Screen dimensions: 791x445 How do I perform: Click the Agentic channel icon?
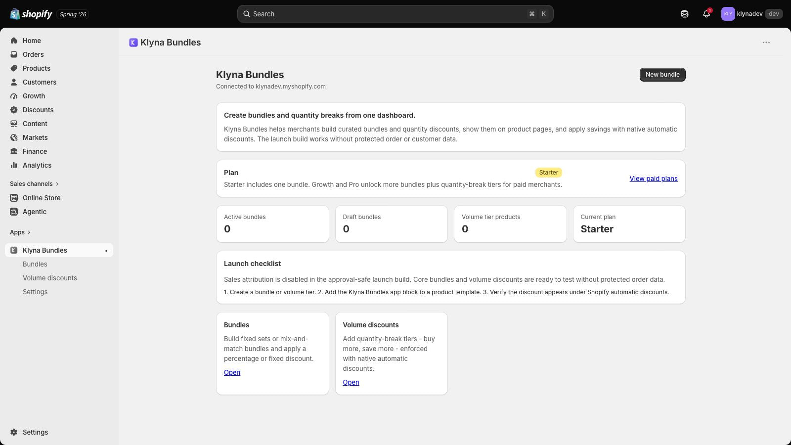14,212
